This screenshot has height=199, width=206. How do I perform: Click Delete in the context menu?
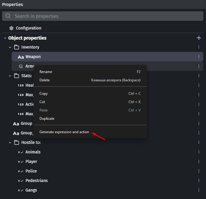click(x=45, y=80)
